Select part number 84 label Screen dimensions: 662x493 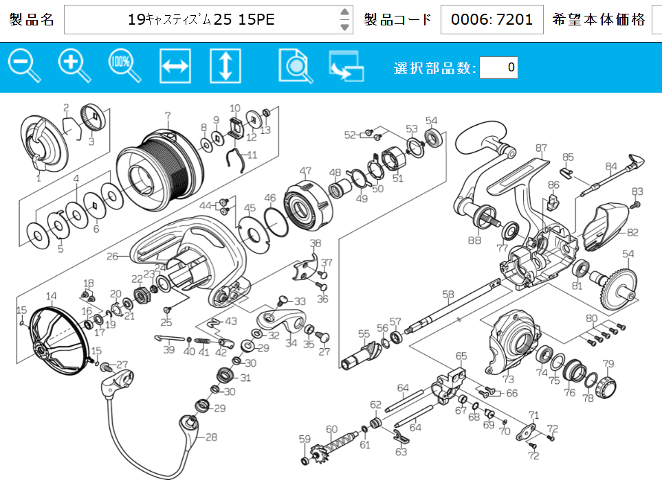[611, 166]
